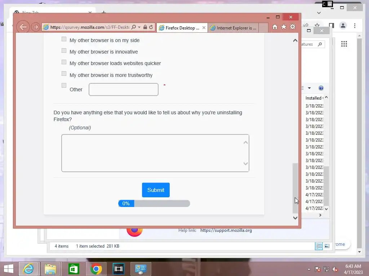Screen dimensions: 369x276
Task: Open the Windows Start button
Action: pos(9,268)
